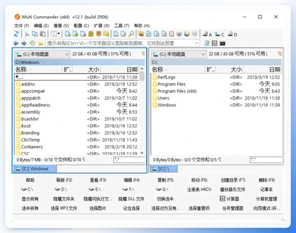Click the 选择 MP3 文件 button
The image size is (296, 233).
(64, 208)
